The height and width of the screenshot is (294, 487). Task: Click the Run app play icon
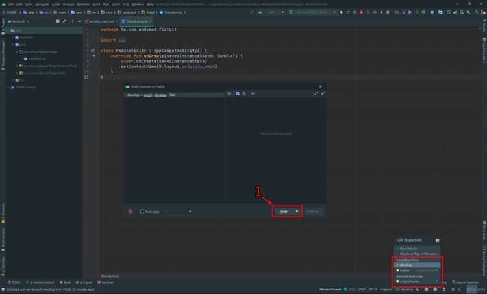click(342, 12)
